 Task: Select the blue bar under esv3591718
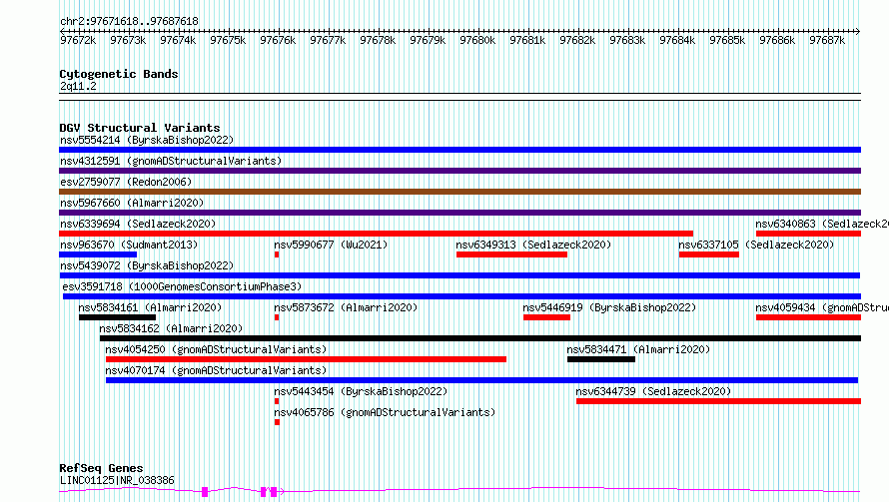[462, 296]
